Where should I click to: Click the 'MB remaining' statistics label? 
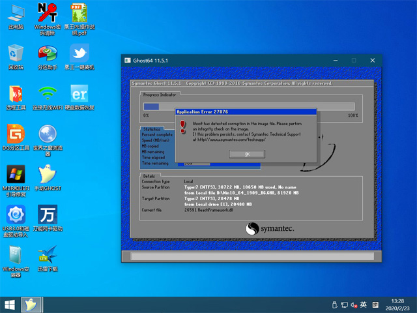pyautogui.click(x=153, y=152)
